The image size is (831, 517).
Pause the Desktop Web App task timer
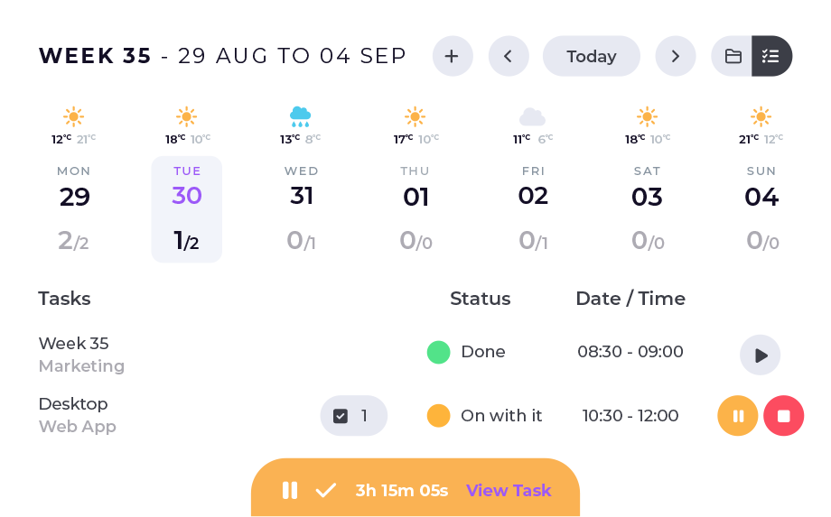[738, 416]
